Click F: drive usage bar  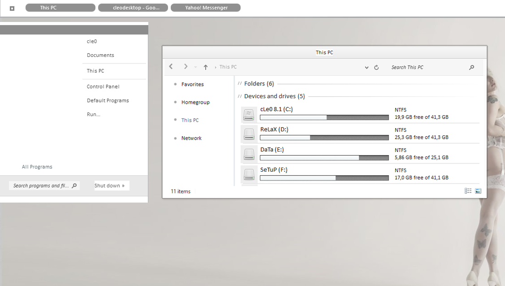point(324,178)
